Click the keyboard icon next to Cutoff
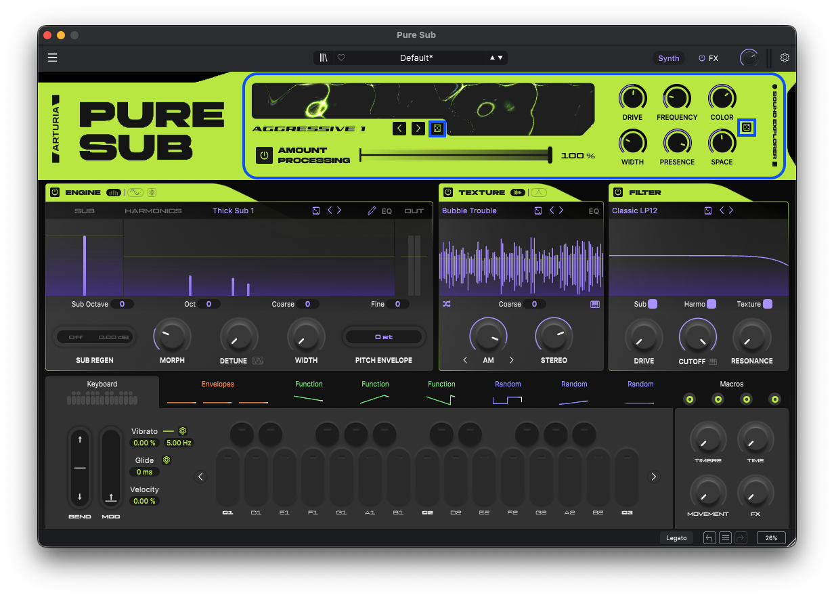Screen dimensions: 834x597 [713, 361]
